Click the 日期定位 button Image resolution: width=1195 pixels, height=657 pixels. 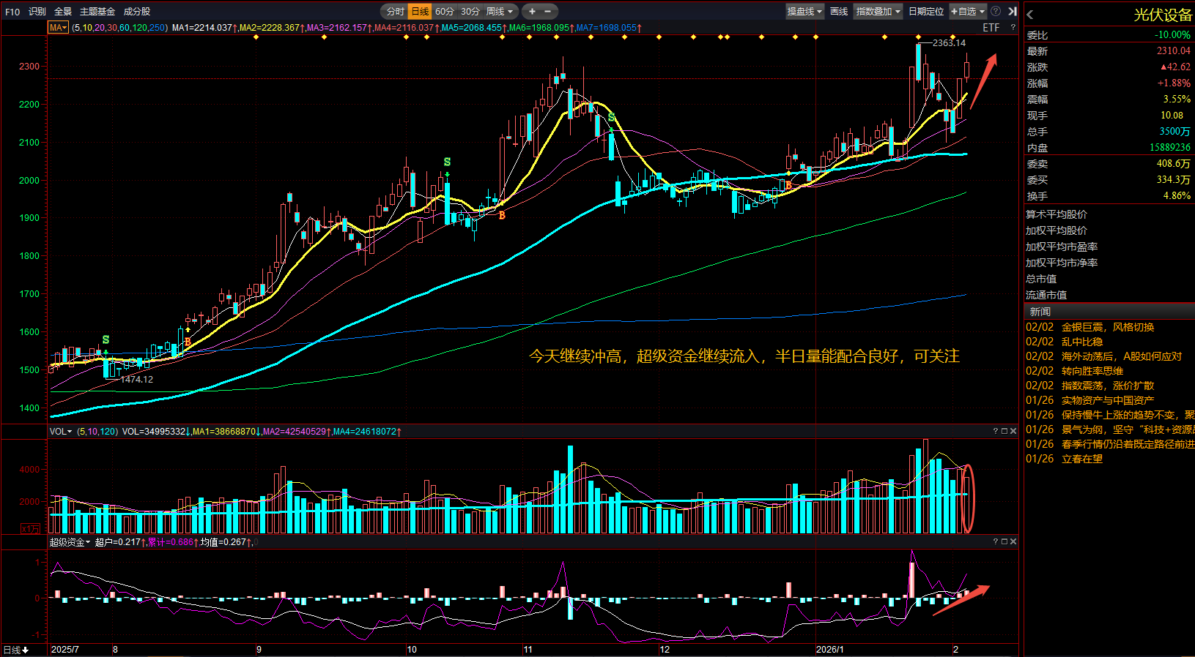[926, 11]
